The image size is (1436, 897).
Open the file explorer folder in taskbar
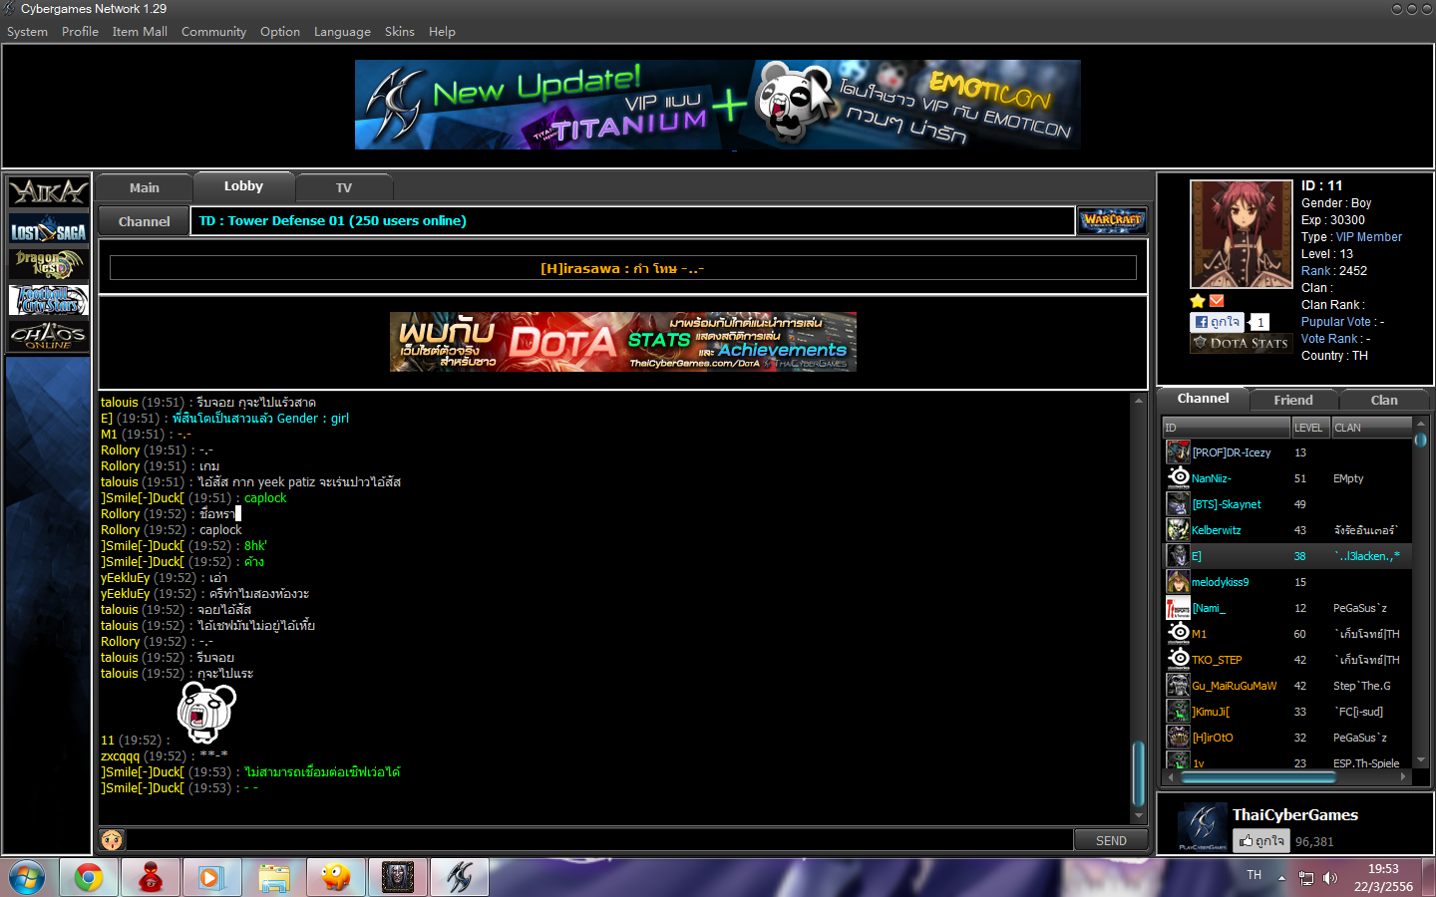coord(273,877)
